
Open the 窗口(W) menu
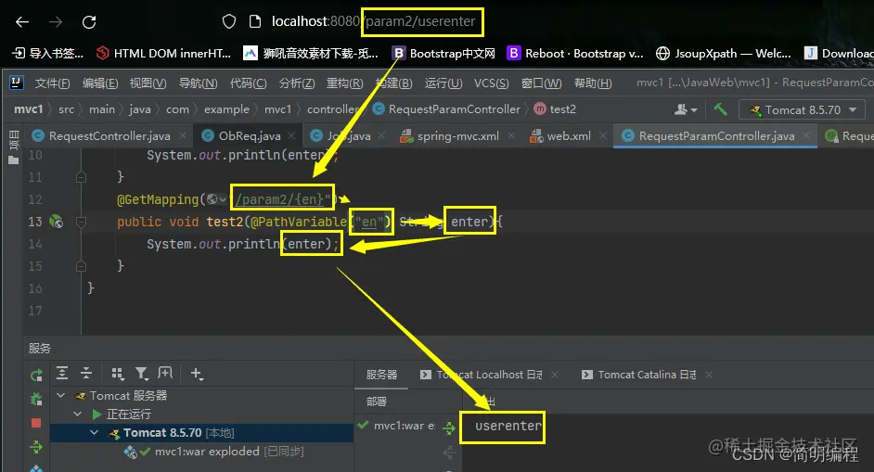pyautogui.click(x=541, y=83)
